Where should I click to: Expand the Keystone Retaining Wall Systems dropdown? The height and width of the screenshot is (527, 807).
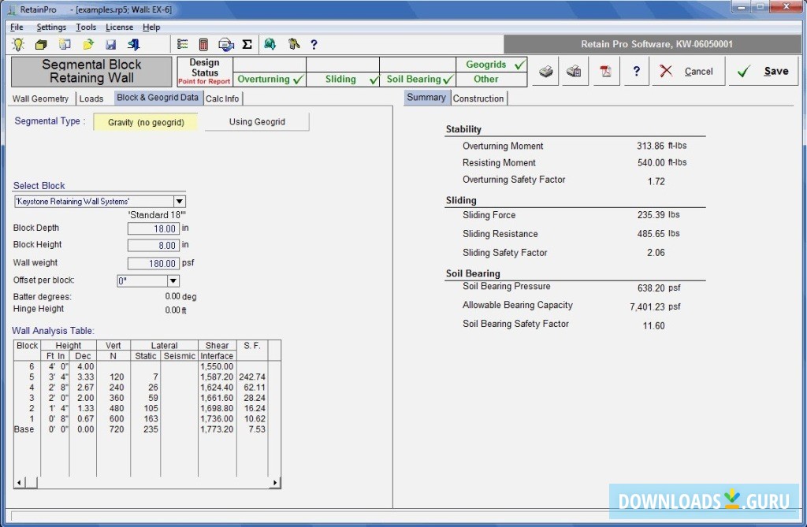point(179,201)
